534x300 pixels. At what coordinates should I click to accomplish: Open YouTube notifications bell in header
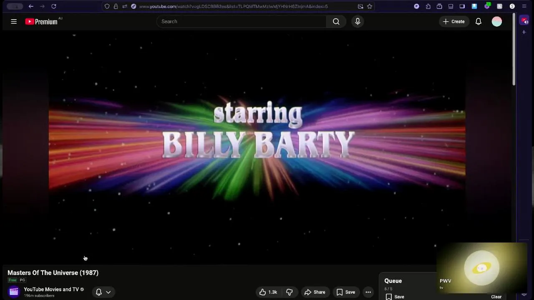(479, 22)
